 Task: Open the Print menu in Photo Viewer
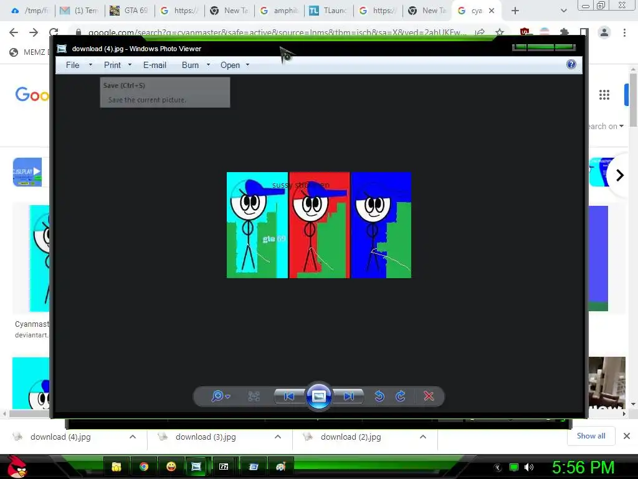click(112, 65)
